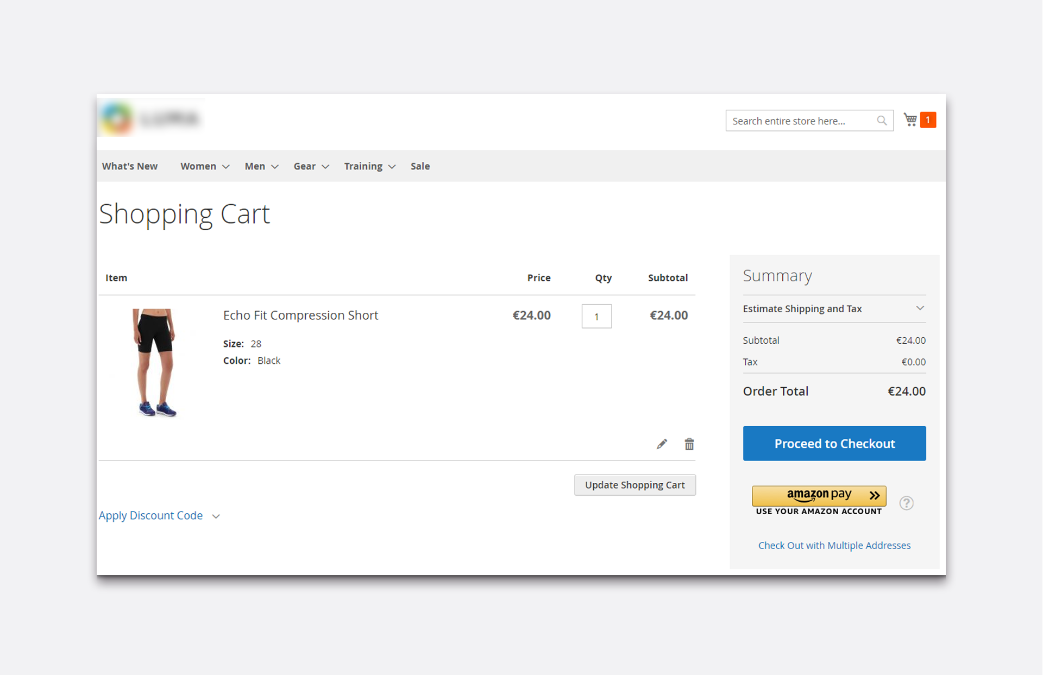Click the shopping cart icon
This screenshot has width=1043, height=675.
tap(910, 119)
